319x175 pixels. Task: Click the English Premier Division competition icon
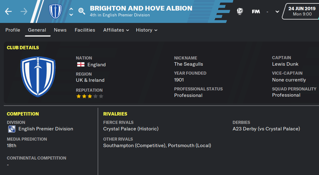pos(12,129)
